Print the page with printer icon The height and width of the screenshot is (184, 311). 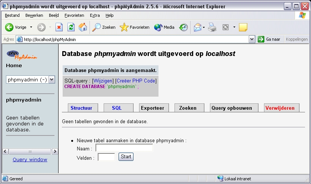click(212, 27)
